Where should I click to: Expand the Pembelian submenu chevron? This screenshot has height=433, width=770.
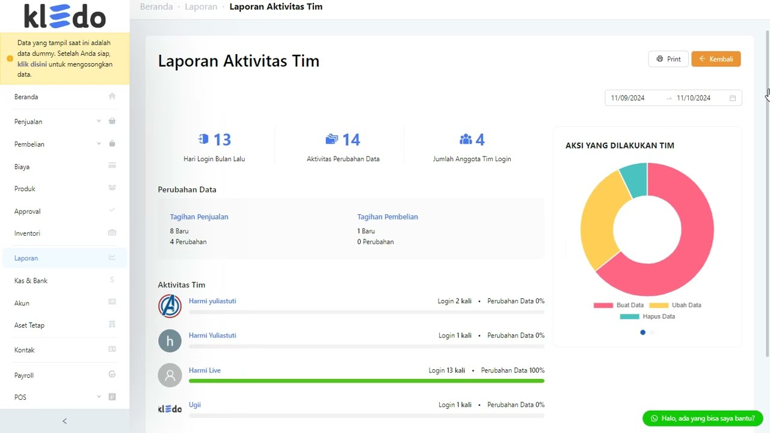(99, 144)
